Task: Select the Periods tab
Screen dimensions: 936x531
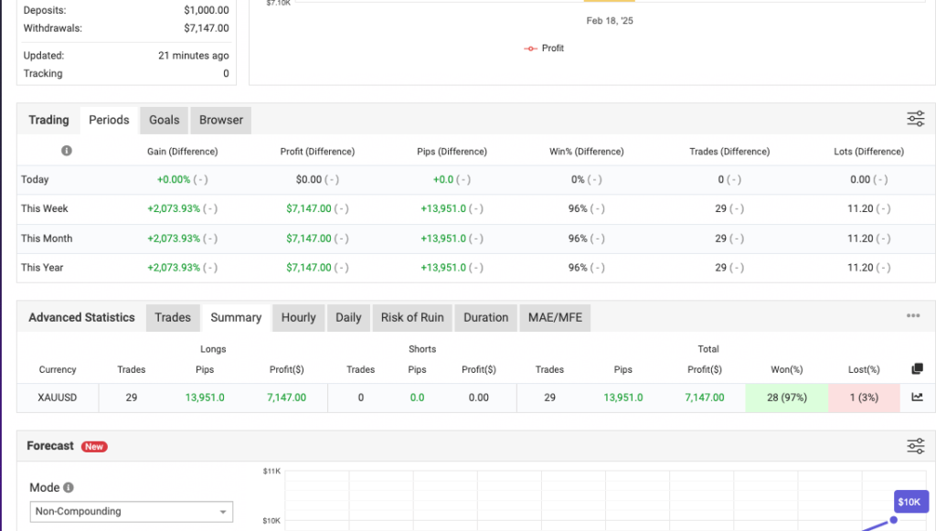Action: (x=109, y=120)
